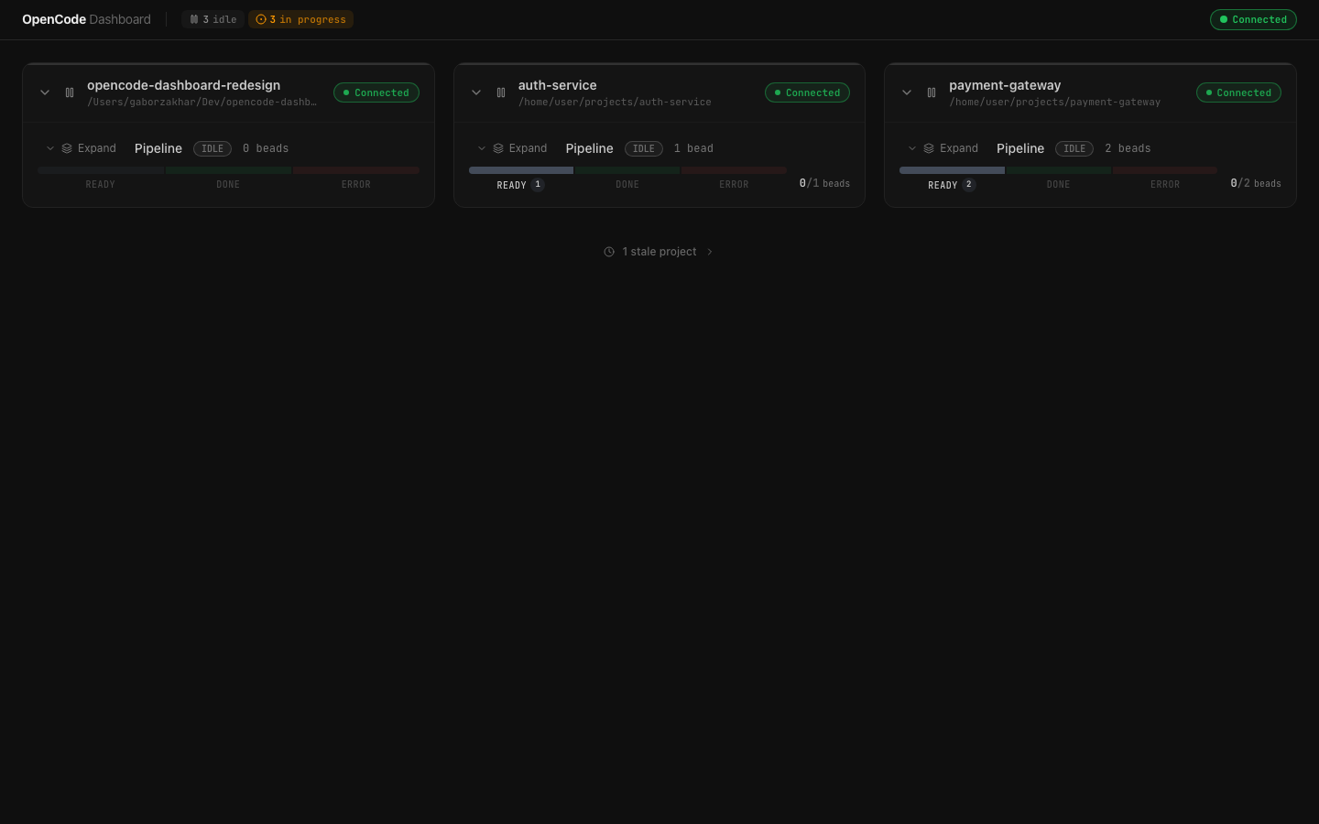Click the opencode-dashboard-redesign project name
1319x824 pixels.
tap(184, 85)
